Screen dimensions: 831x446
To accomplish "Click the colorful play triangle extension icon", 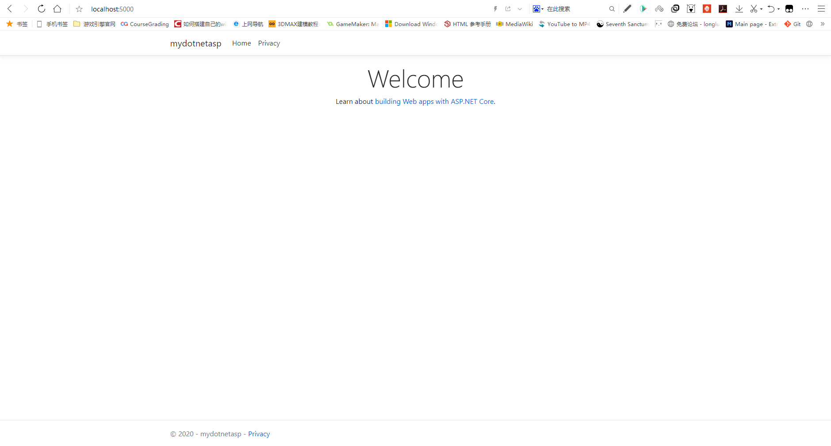I will (x=643, y=9).
